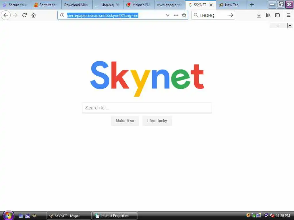Switch to the Fortnite tab
Screen dimensions: 294x220
[x=46, y=5]
